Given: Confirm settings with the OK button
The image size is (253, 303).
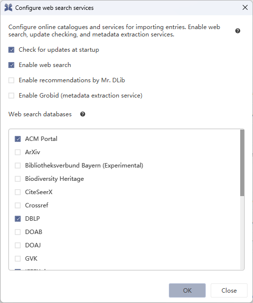Looking at the screenshot, I should point(187,291).
